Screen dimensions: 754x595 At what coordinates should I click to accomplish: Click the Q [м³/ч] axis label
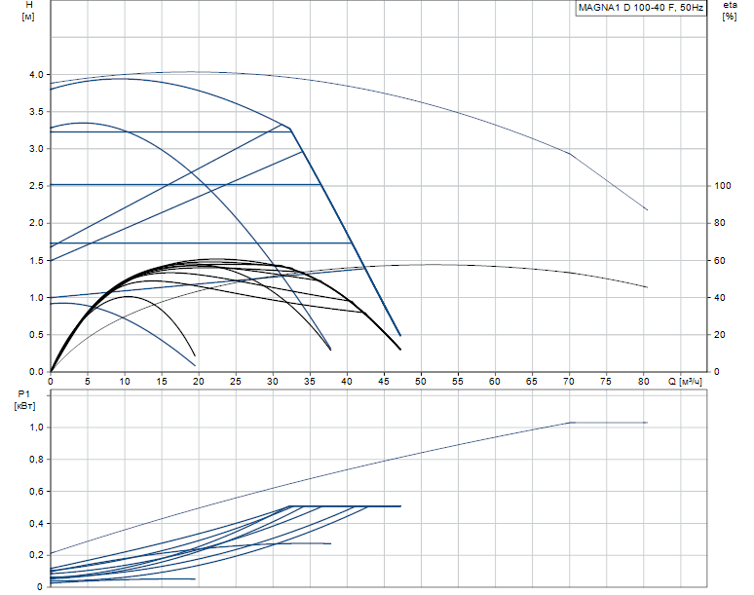click(685, 382)
